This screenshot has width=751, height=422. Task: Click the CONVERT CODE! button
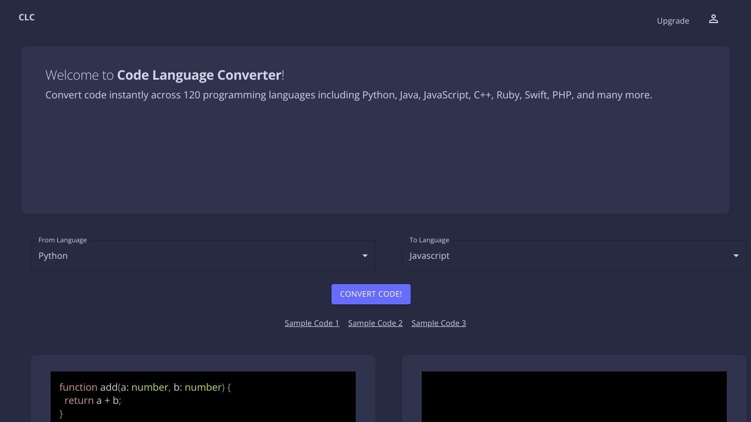point(371,294)
